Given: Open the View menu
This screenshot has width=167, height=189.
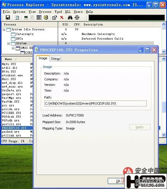Looking at the screenshot, I should (32, 12).
